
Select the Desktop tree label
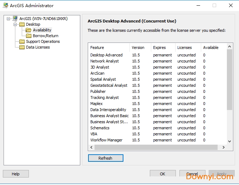tap(33, 24)
